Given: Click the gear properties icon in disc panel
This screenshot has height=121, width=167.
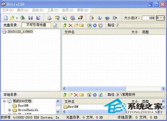Looking at the screenshot, I should coord(95,25).
